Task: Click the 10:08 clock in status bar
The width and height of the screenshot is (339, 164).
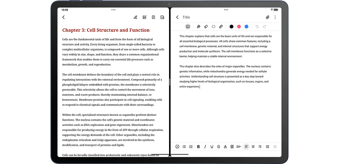Action: pyautogui.click(x=65, y=10)
